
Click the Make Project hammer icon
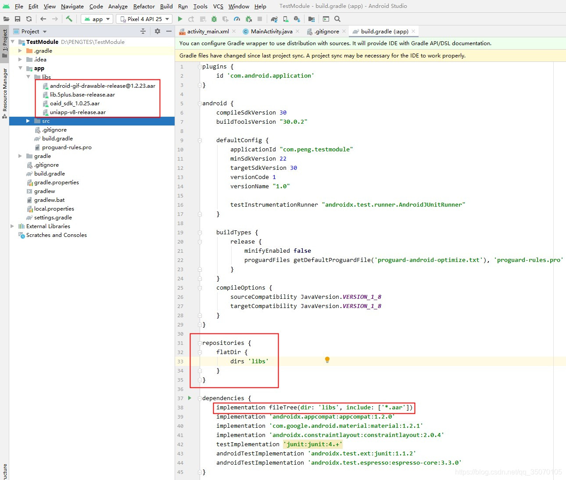point(69,19)
